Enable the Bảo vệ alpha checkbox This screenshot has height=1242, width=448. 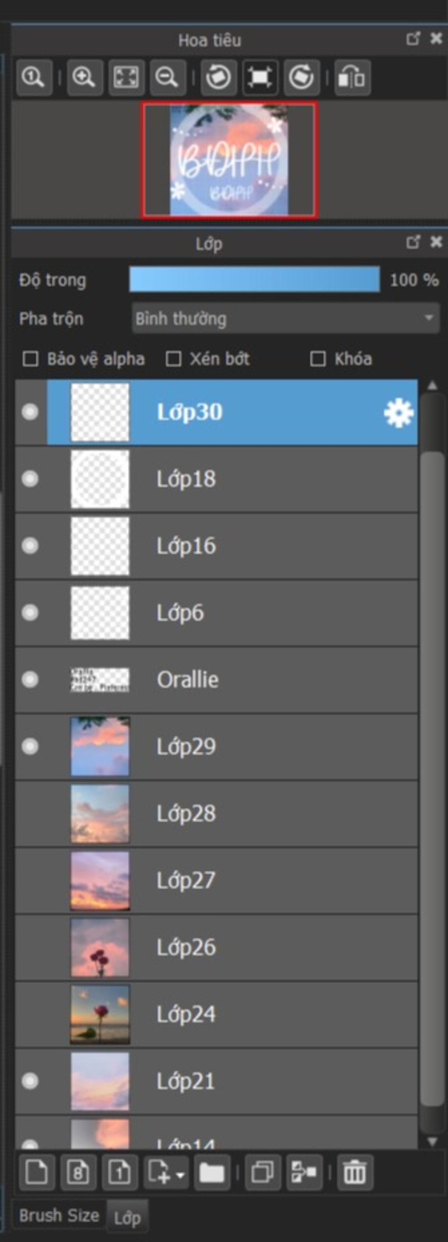click(30, 359)
